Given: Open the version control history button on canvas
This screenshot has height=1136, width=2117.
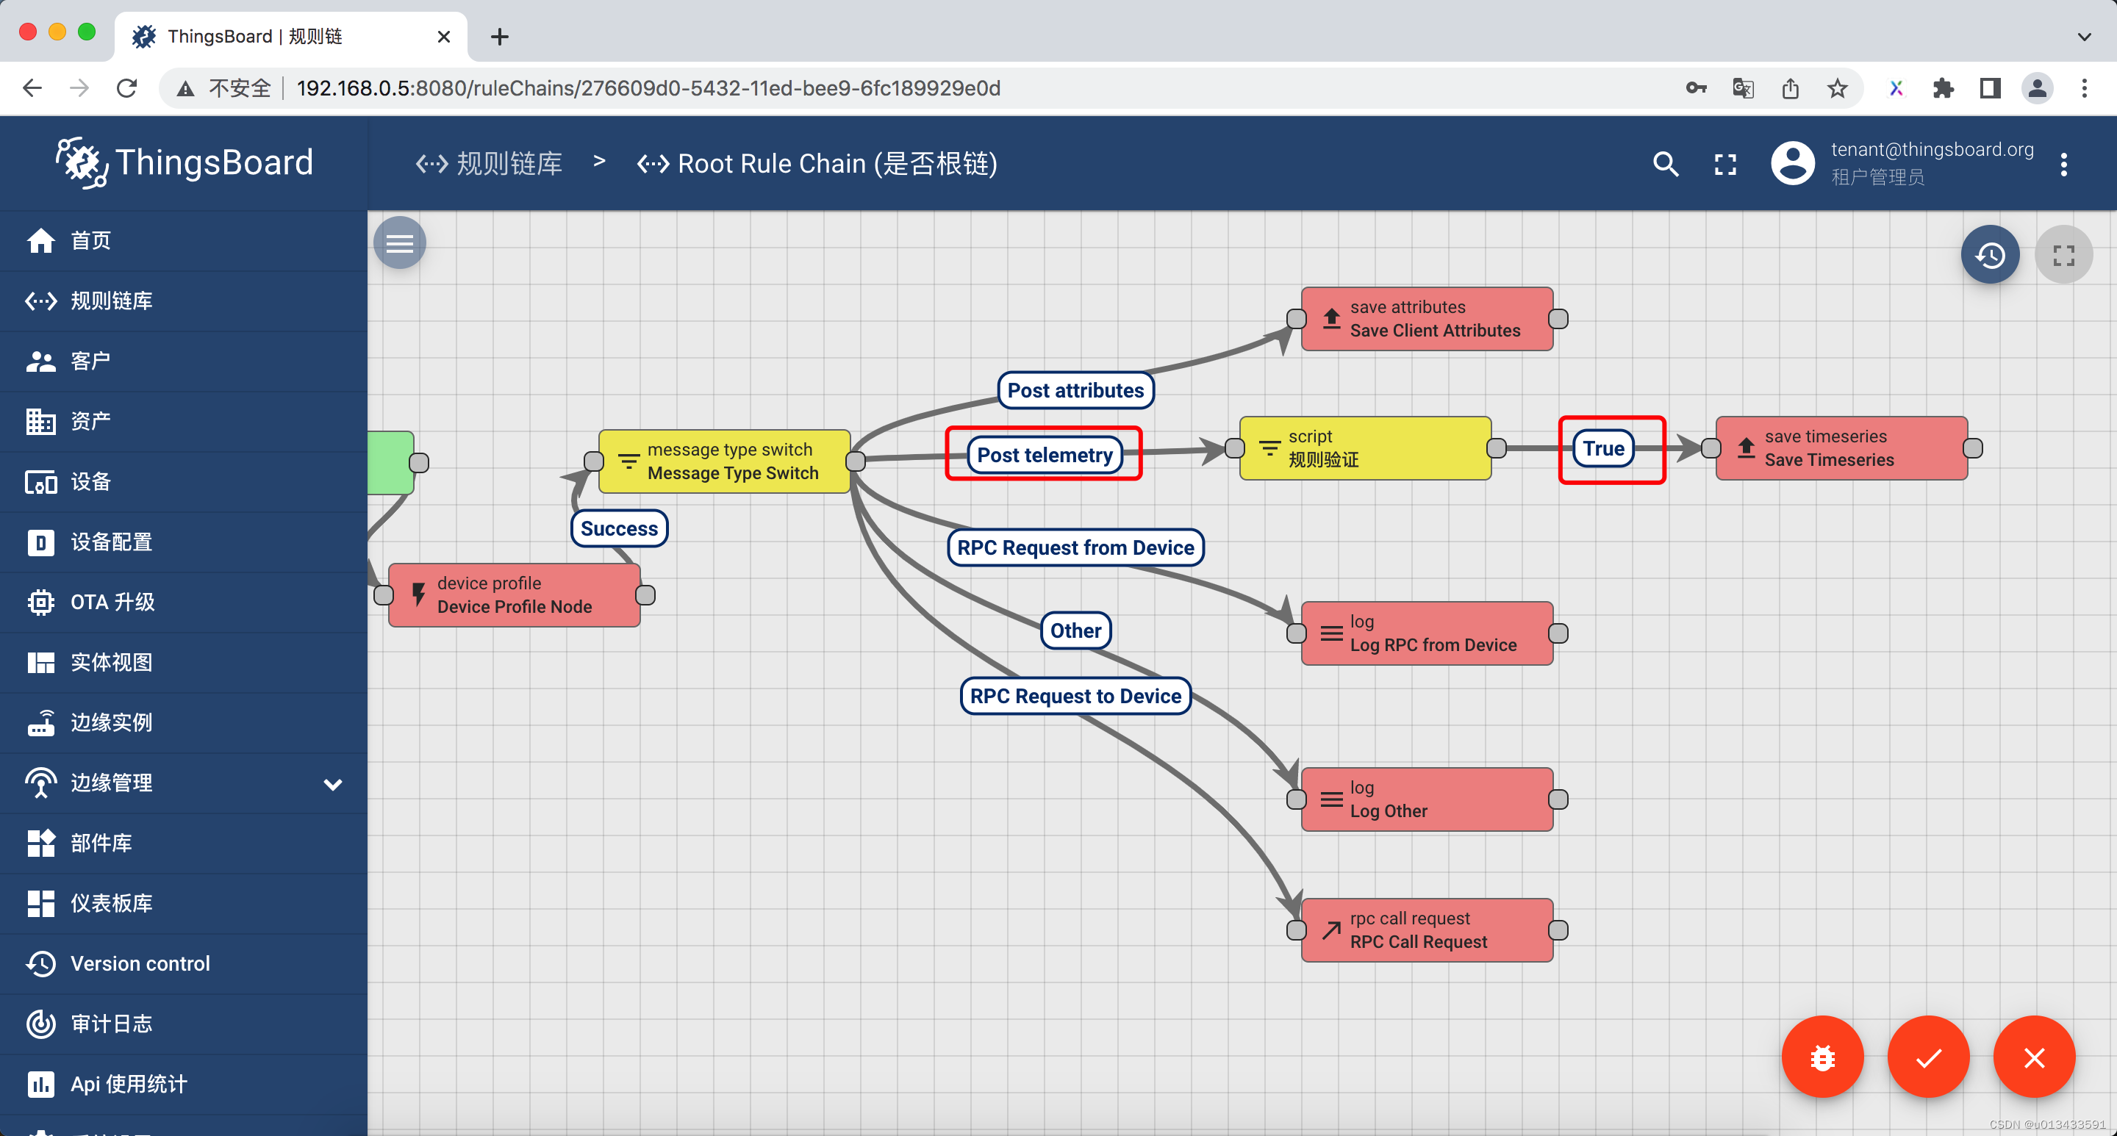Looking at the screenshot, I should click(1990, 256).
